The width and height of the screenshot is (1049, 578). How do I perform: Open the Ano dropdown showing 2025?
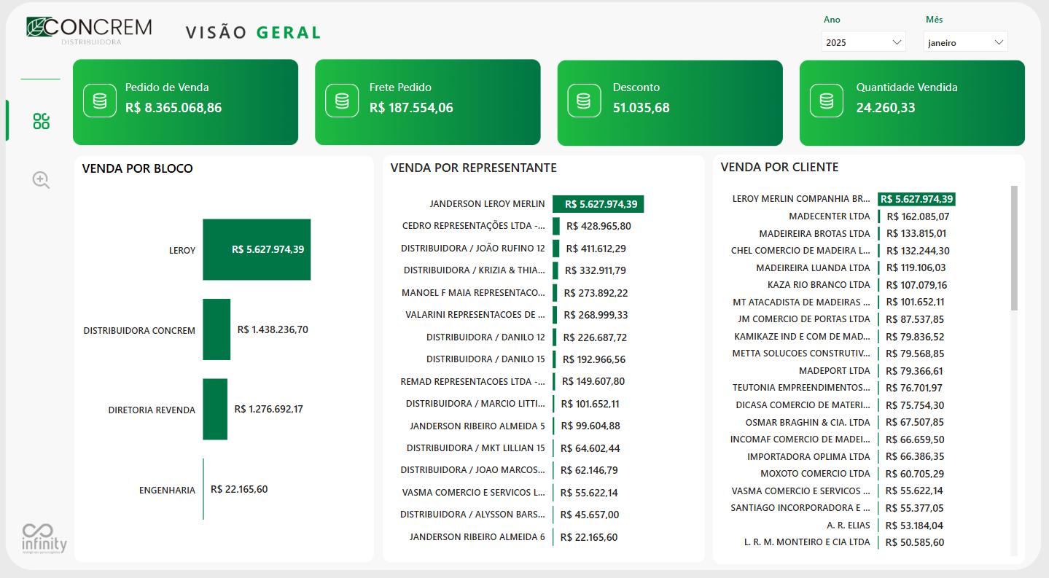point(863,42)
